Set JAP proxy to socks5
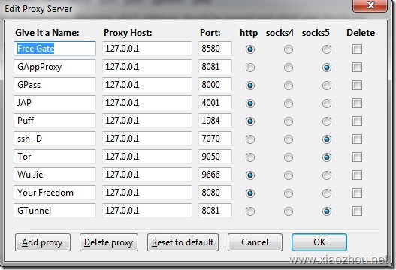 pyautogui.click(x=327, y=103)
